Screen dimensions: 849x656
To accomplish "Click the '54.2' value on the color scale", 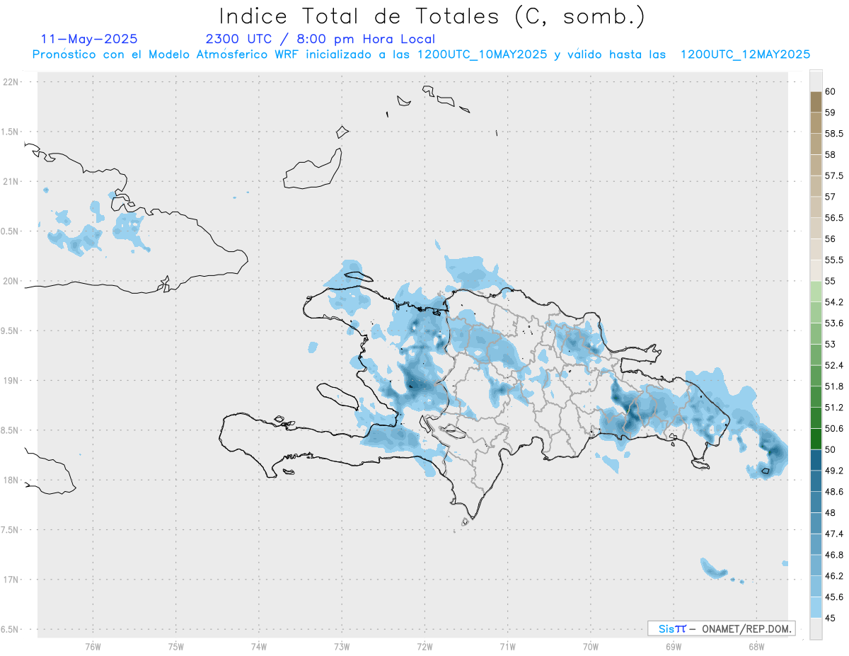I will (833, 302).
